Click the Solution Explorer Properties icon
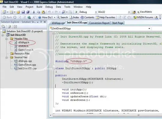This screenshot has width=162, height=119. tap(3, 27)
